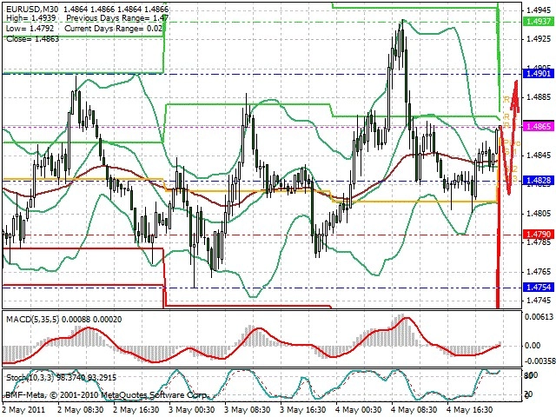Select the 1.4925 price scale value
This screenshot has width=556, height=417.
click(x=539, y=38)
